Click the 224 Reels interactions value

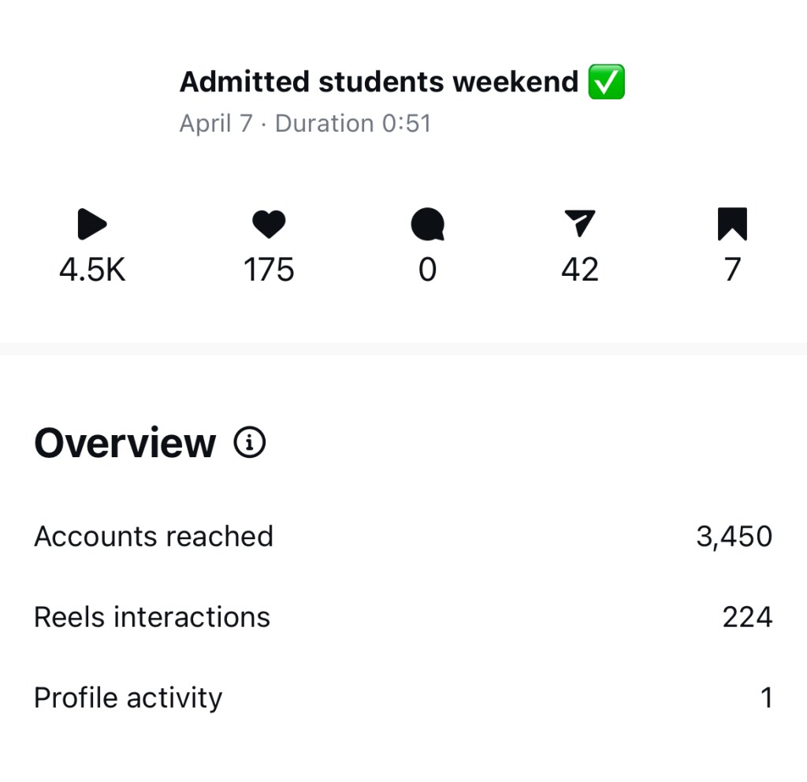point(746,617)
